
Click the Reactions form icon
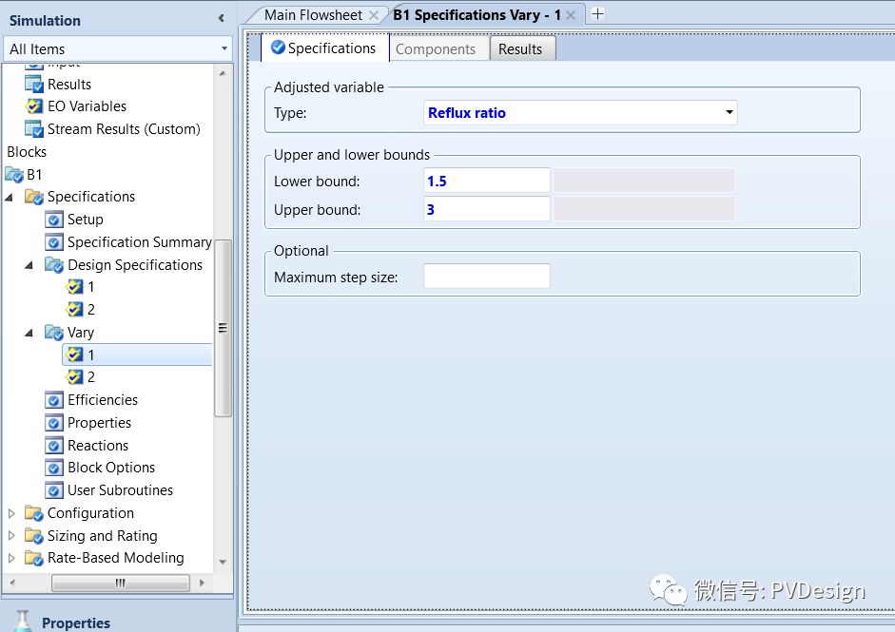53,445
